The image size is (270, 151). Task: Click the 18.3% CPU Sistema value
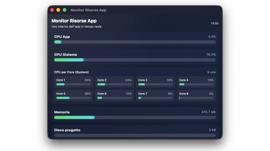pyautogui.click(x=211, y=55)
